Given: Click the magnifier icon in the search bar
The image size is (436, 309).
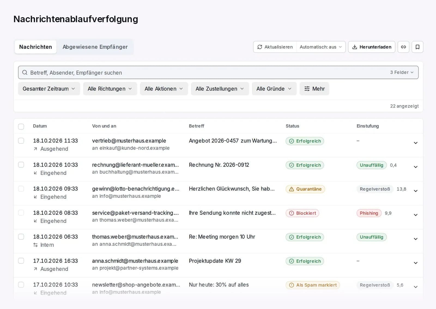Looking at the screenshot, I should (25, 72).
